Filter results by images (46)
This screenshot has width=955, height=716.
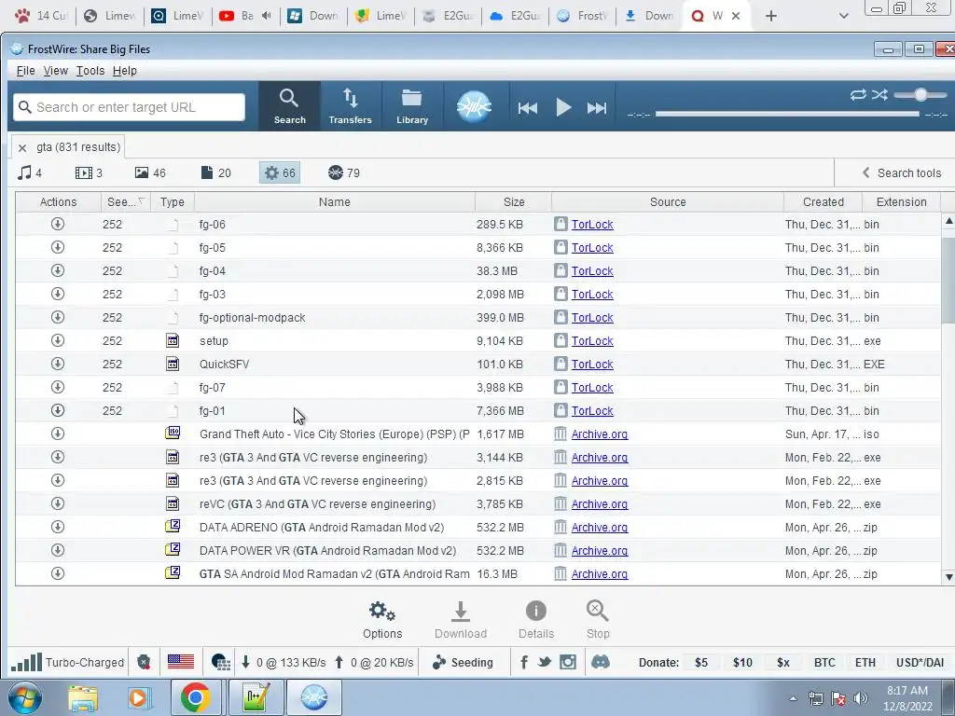150,172
